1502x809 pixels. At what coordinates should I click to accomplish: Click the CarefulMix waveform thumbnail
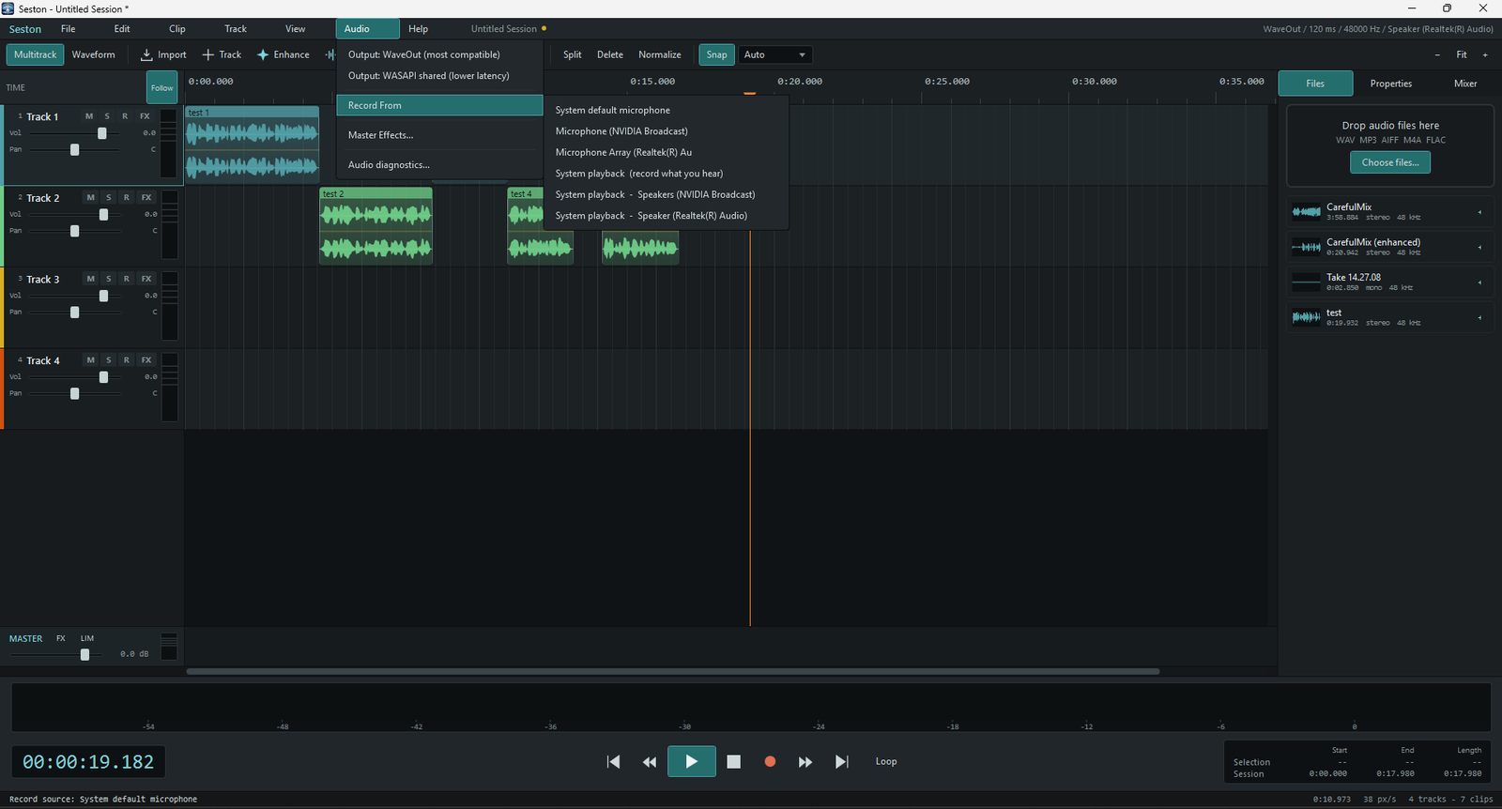click(x=1306, y=212)
